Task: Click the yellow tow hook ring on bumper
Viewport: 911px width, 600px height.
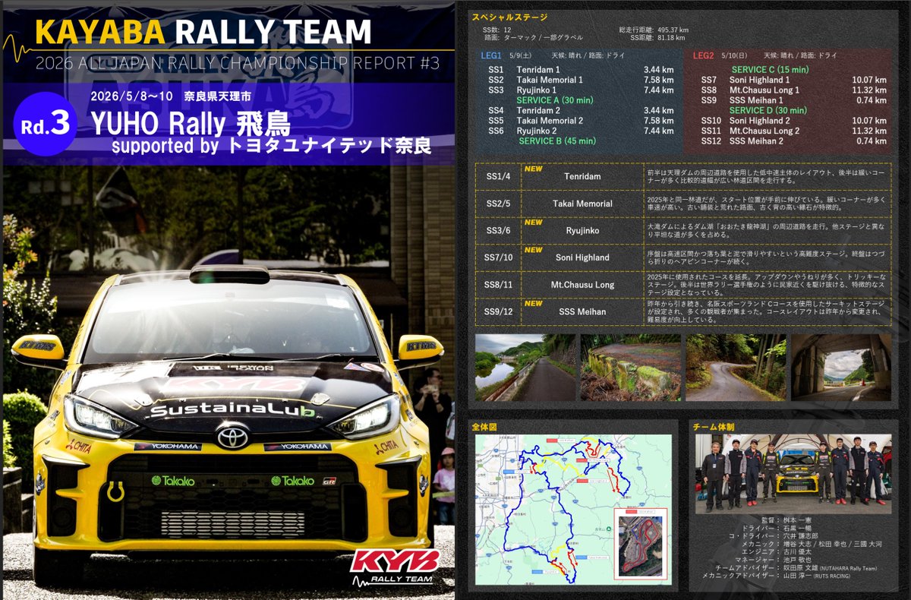Action: (116, 492)
